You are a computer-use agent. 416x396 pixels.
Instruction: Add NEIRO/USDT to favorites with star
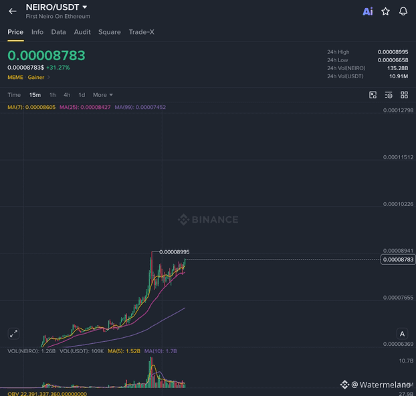tap(385, 11)
